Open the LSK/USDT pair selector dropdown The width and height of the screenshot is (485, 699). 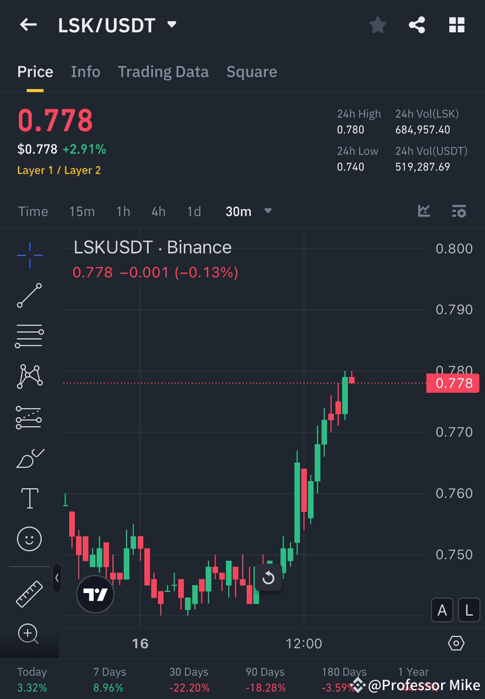[171, 25]
